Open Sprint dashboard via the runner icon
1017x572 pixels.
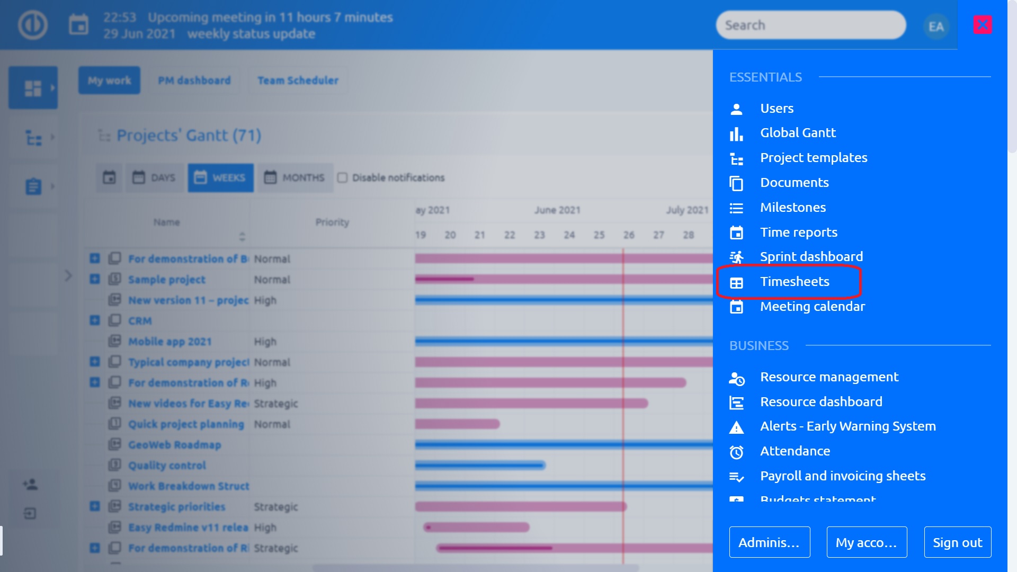pos(736,257)
